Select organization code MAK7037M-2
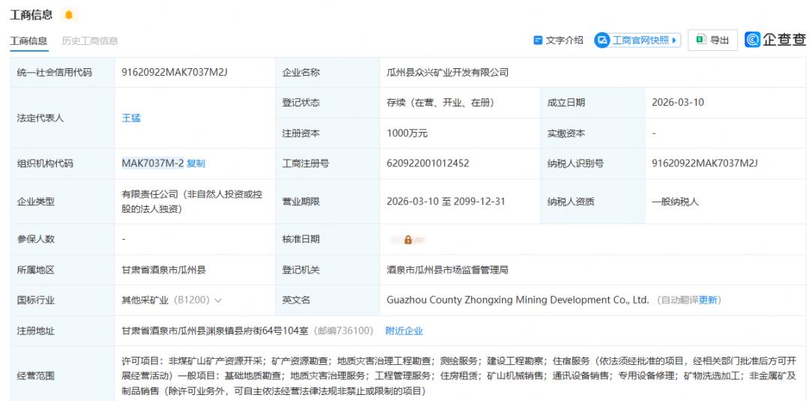Screen dimensions: 809x401 (153, 163)
